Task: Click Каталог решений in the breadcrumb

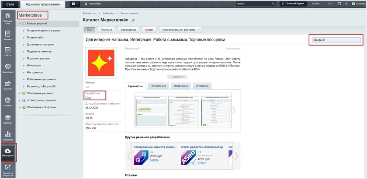Action: pos(129,13)
